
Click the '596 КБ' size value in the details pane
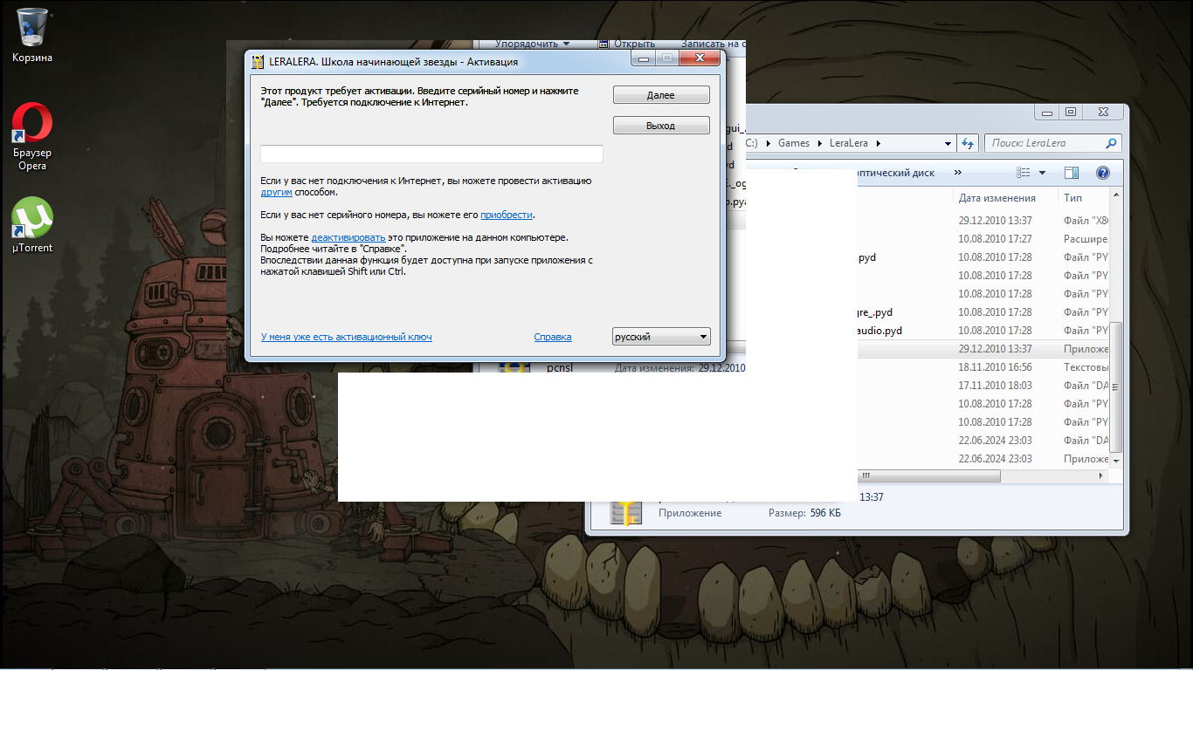coord(824,513)
